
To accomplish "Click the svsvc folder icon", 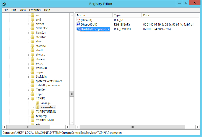I will point(33,63).
